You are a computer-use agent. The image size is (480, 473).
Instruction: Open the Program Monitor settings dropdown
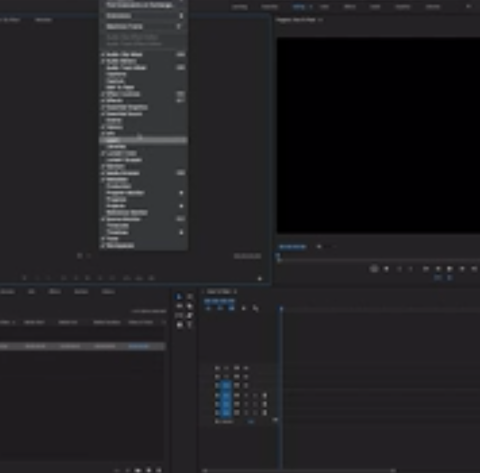click(x=374, y=268)
